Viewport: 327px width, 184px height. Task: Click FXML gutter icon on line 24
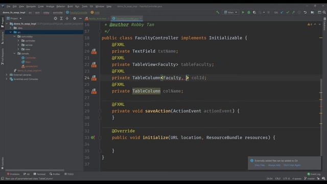[94, 78]
